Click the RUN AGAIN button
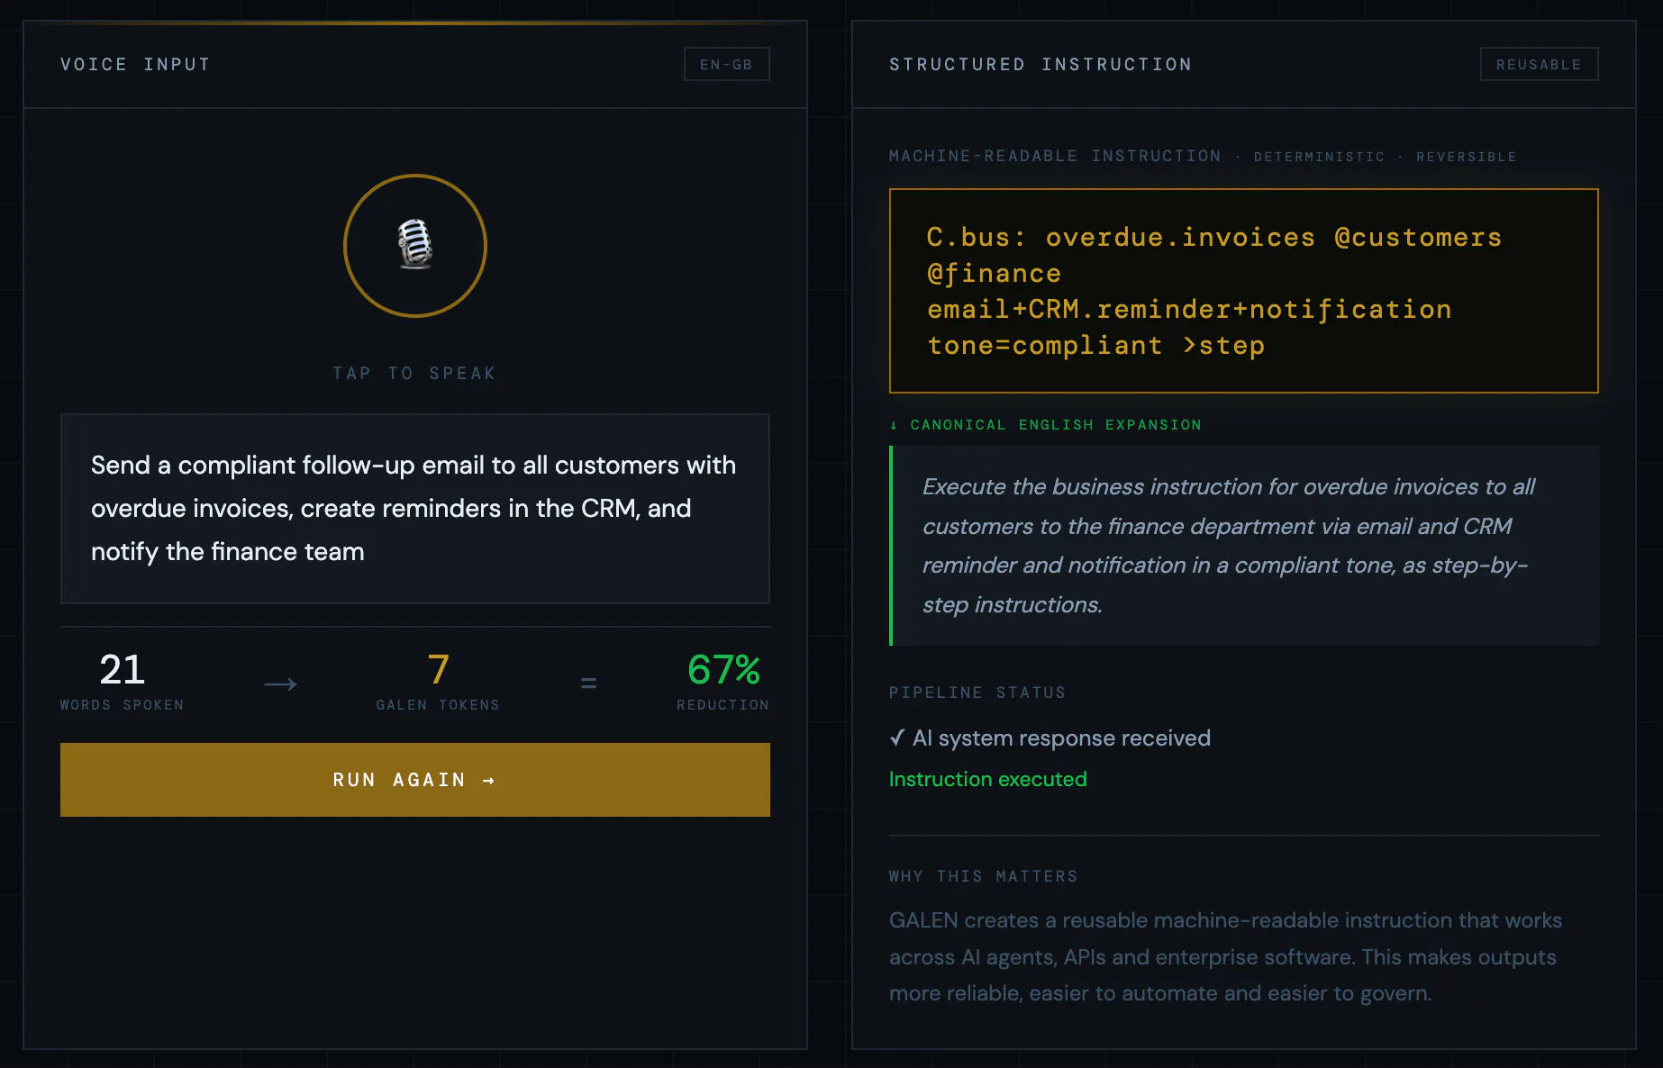The image size is (1663, 1068). pyautogui.click(x=415, y=780)
